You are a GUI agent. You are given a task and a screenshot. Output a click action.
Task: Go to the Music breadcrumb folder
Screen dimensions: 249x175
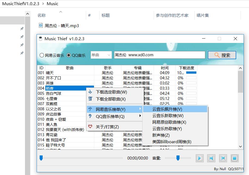click(x=52, y=4)
